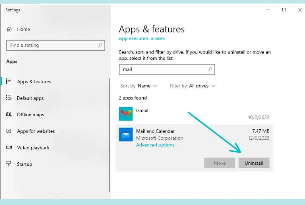
Task: Click the search magnifier beside 'mail'
Action: 210,69
